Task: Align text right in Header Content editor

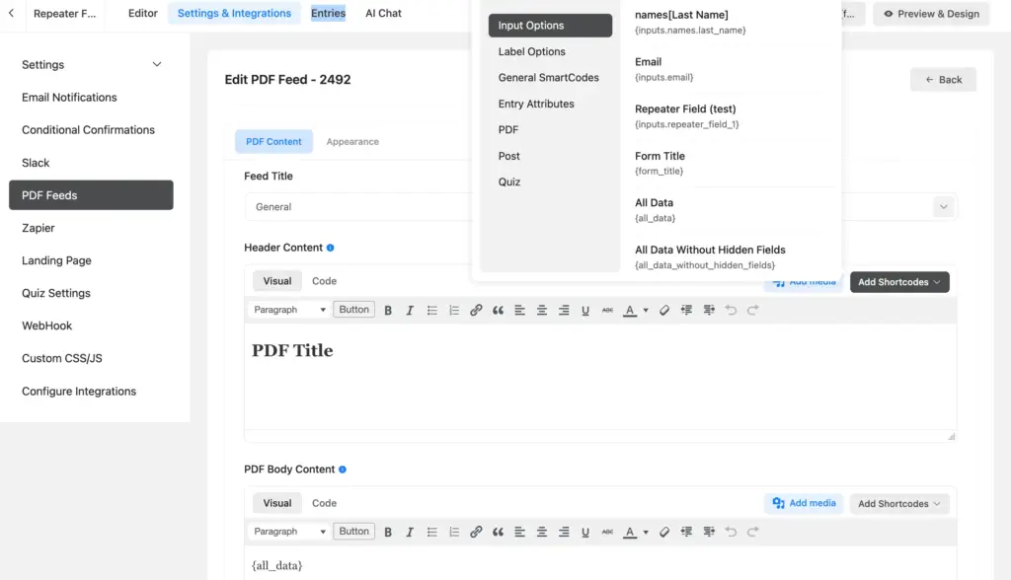Action: 564,310
